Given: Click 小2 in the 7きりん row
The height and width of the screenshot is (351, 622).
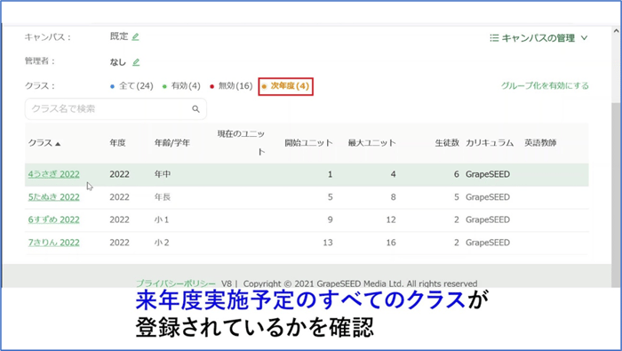Looking at the screenshot, I should tap(162, 243).
